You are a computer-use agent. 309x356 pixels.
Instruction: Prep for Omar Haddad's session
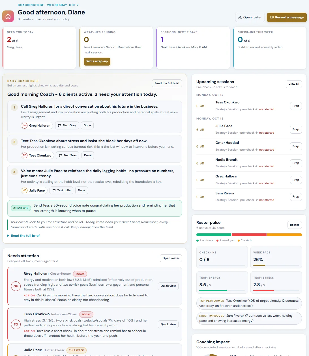pyautogui.click(x=296, y=146)
